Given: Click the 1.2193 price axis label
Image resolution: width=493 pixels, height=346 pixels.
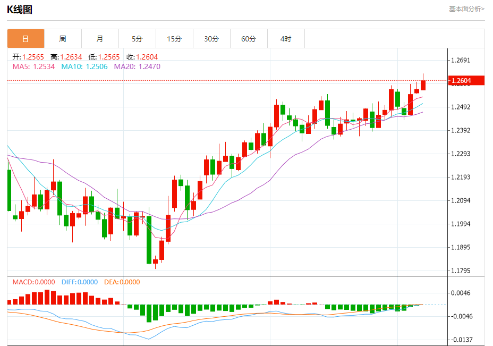Looking at the screenshot, I should [461, 177].
